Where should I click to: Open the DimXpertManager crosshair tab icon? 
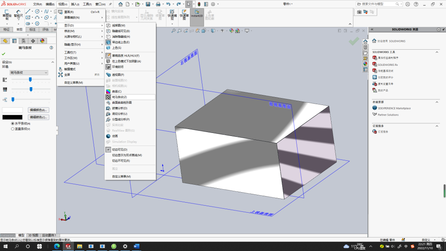(x=33, y=41)
